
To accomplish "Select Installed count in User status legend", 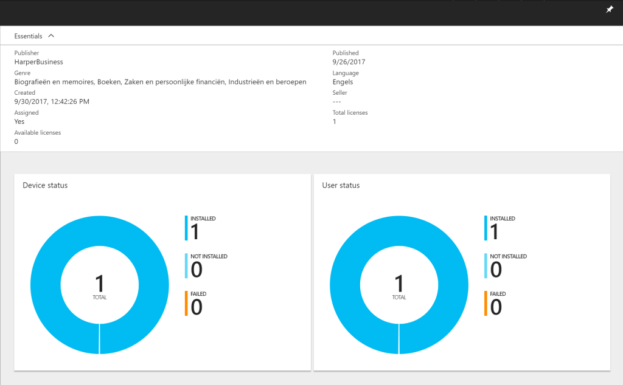I will (495, 231).
